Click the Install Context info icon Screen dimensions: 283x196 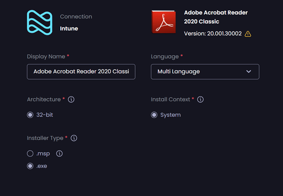coord(200,99)
